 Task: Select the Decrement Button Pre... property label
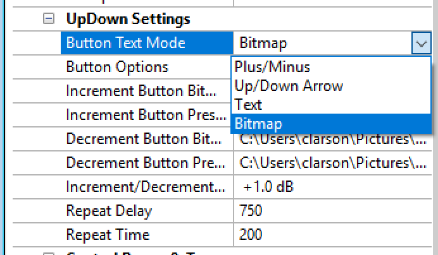click(x=147, y=163)
